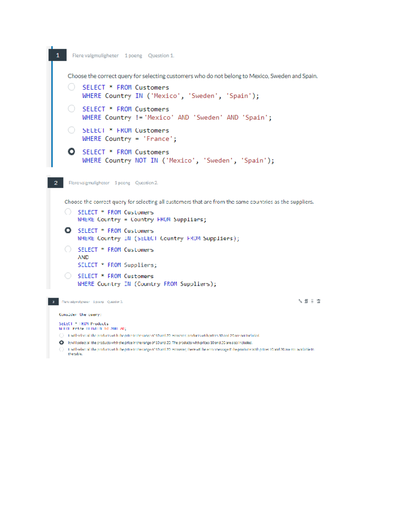Click the numbered badge on Question 3
This screenshot has height=508, width=393.
53,301
